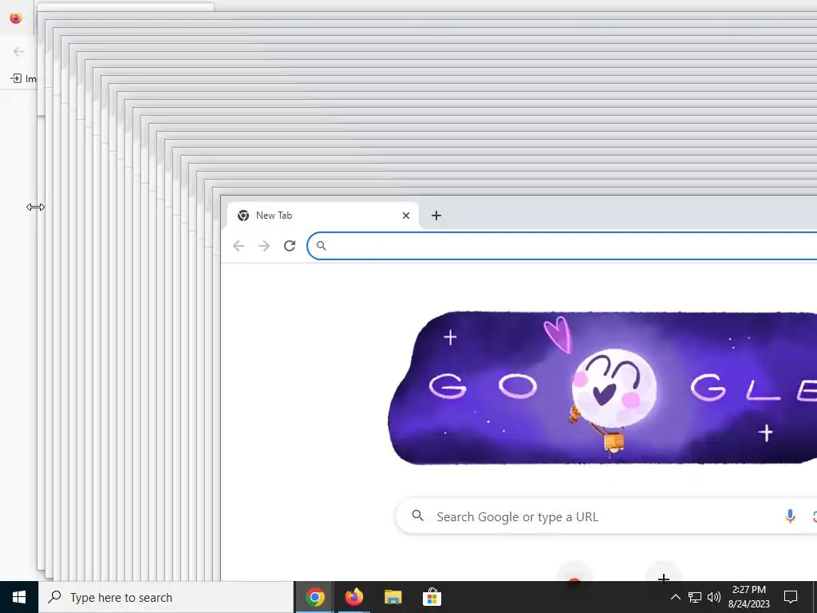Start voice search with microphone icon
Screen dimensions: 817x613
point(790,516)
